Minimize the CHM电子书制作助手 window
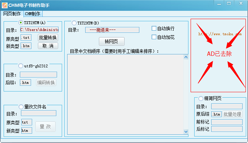 pyautogui.click(x=219, y=4)
